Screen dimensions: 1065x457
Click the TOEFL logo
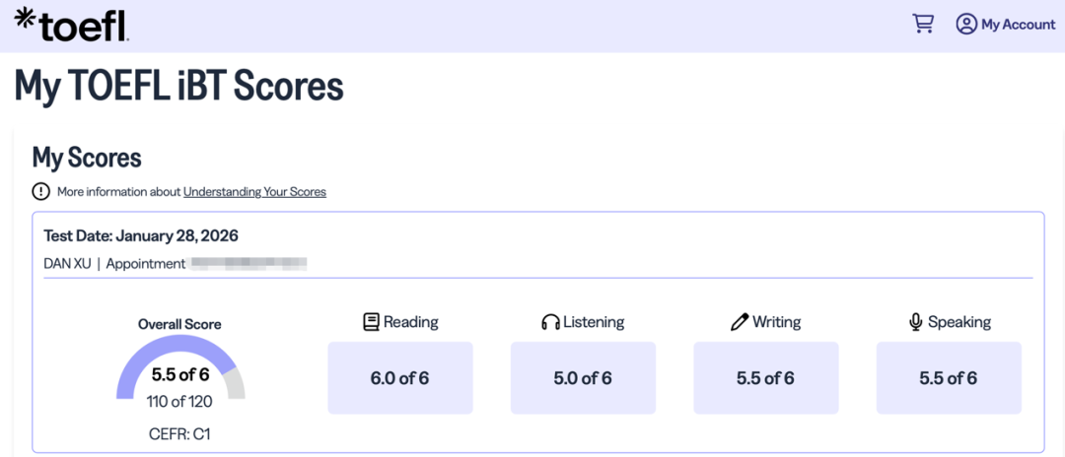[x=71, y=24]
